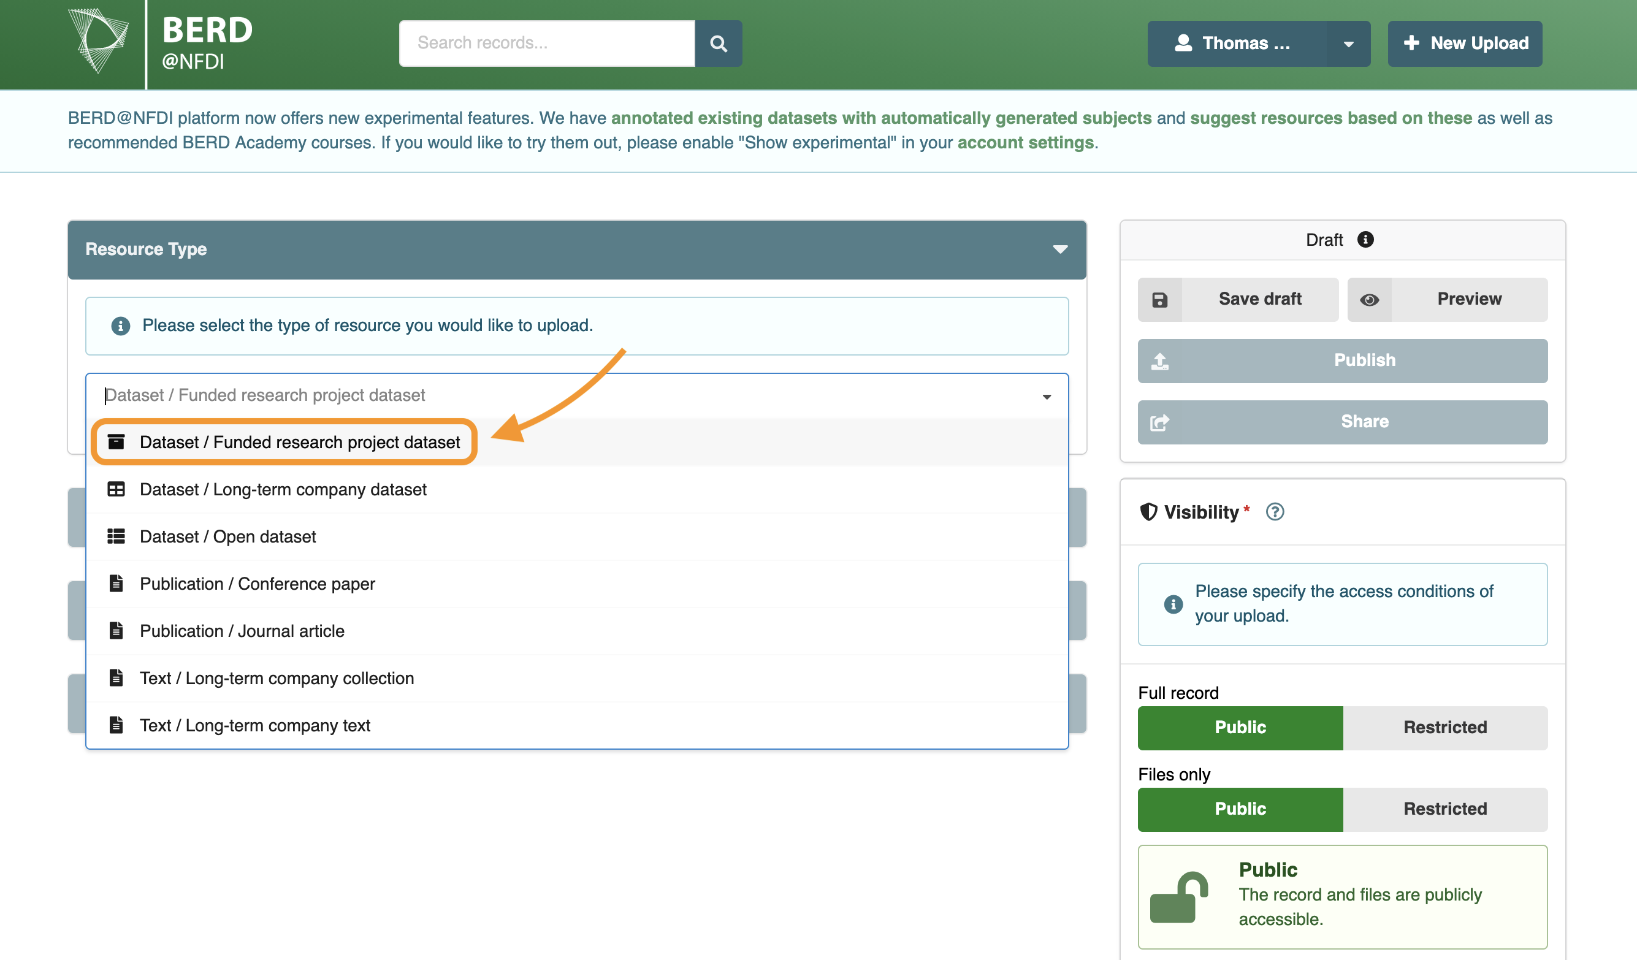Open the user menu caret arrow
Screen dimensions: 1637x960
tap(1349, 44)
